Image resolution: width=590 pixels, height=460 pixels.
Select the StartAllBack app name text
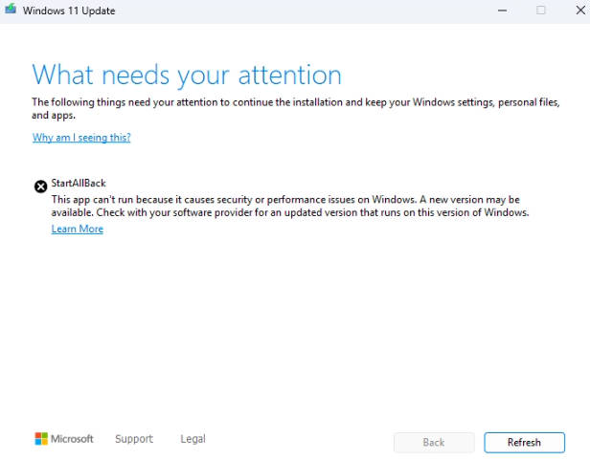[x=79, y=183]
